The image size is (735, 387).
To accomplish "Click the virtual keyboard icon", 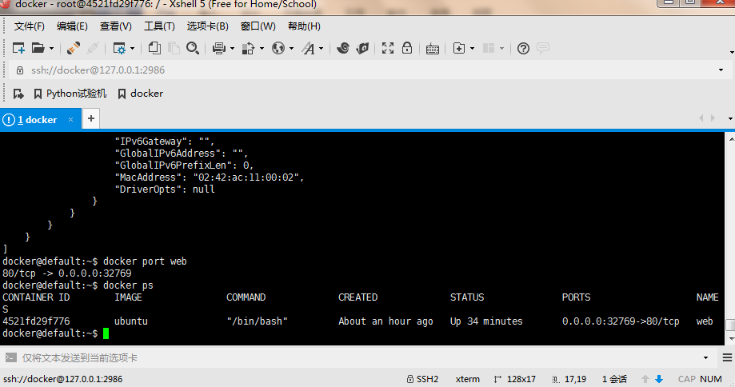I will tap(432, 48).
